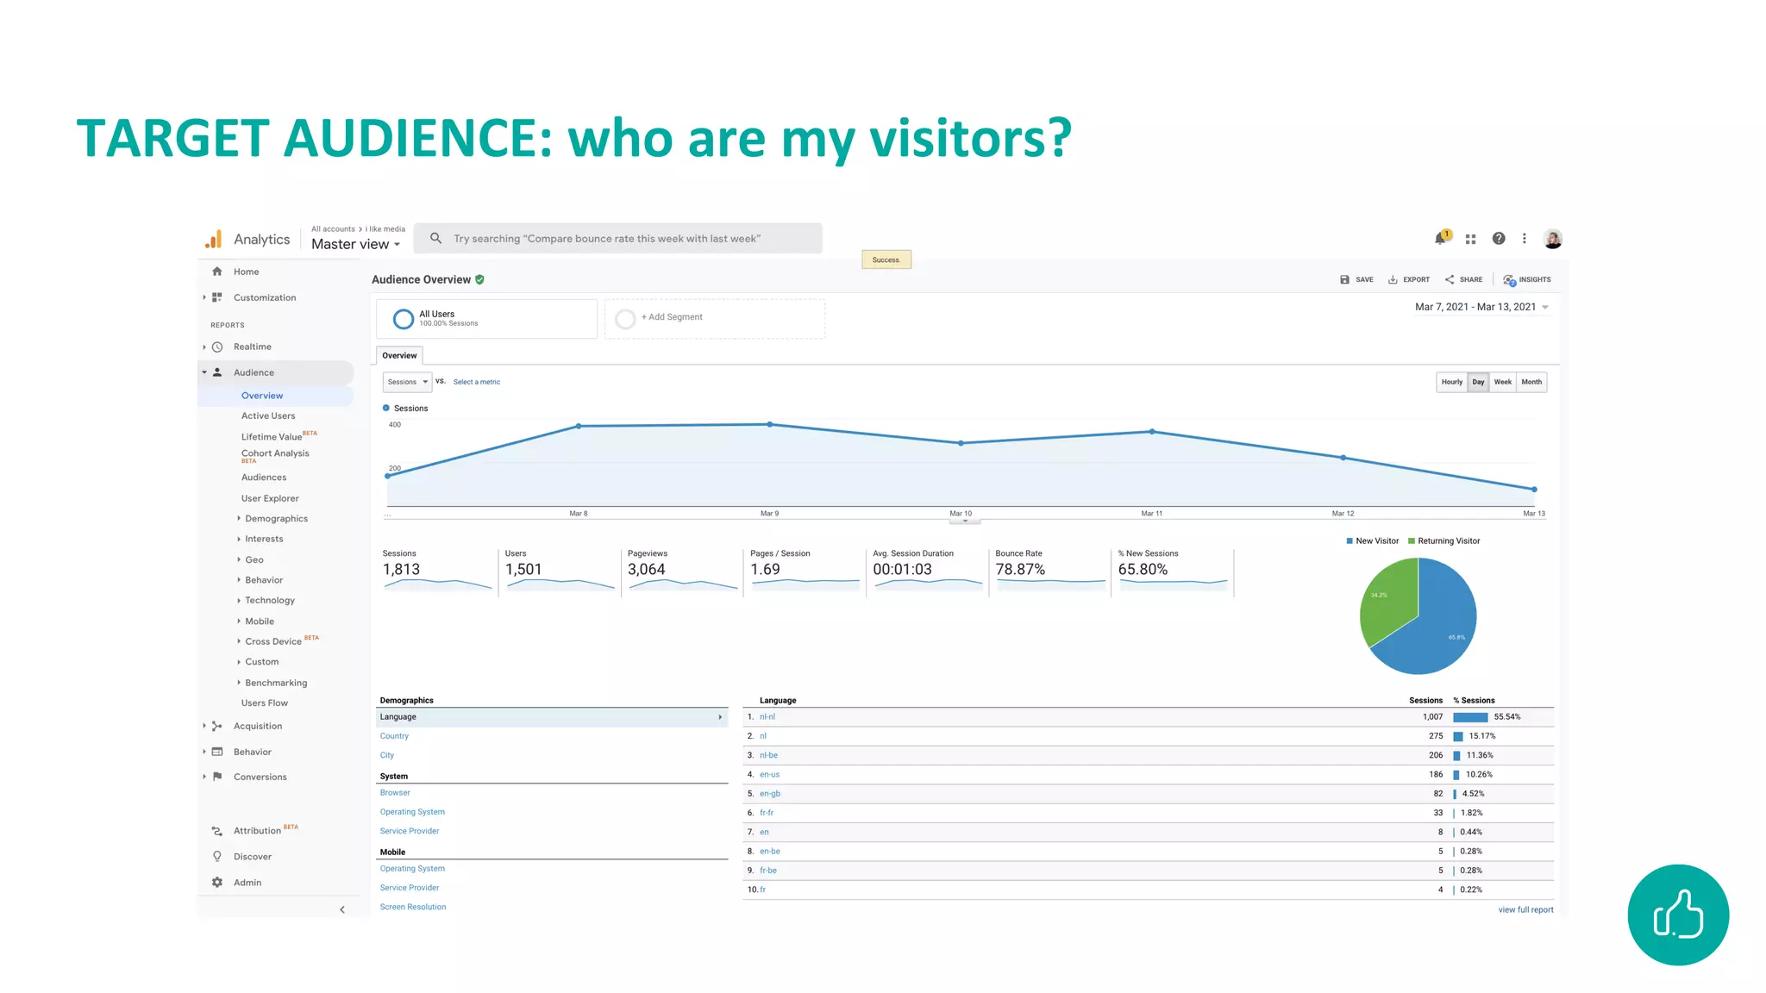Open the Master view dropdown
This screenshot has width=1766, height=993.
click(355, 244)
